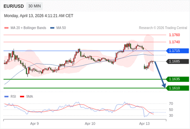Click the 1.1715 pivot price tag
190x129 pixels.
point(177,51)
